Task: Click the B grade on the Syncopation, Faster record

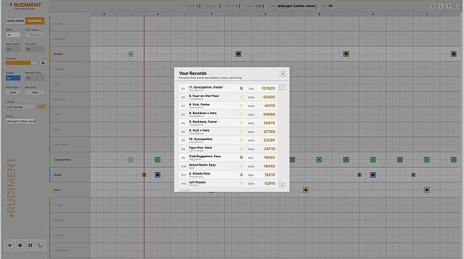Action: coord(241,88)
